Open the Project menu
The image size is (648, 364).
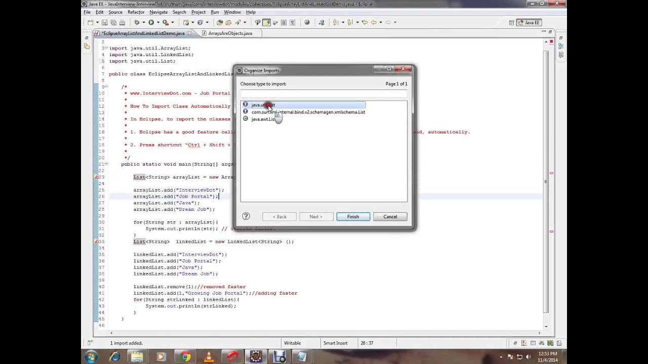pyautogui.click(x=198, y=12)
